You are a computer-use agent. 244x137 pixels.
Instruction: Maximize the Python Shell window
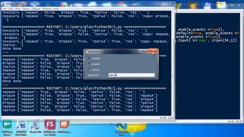coord(163,3)
